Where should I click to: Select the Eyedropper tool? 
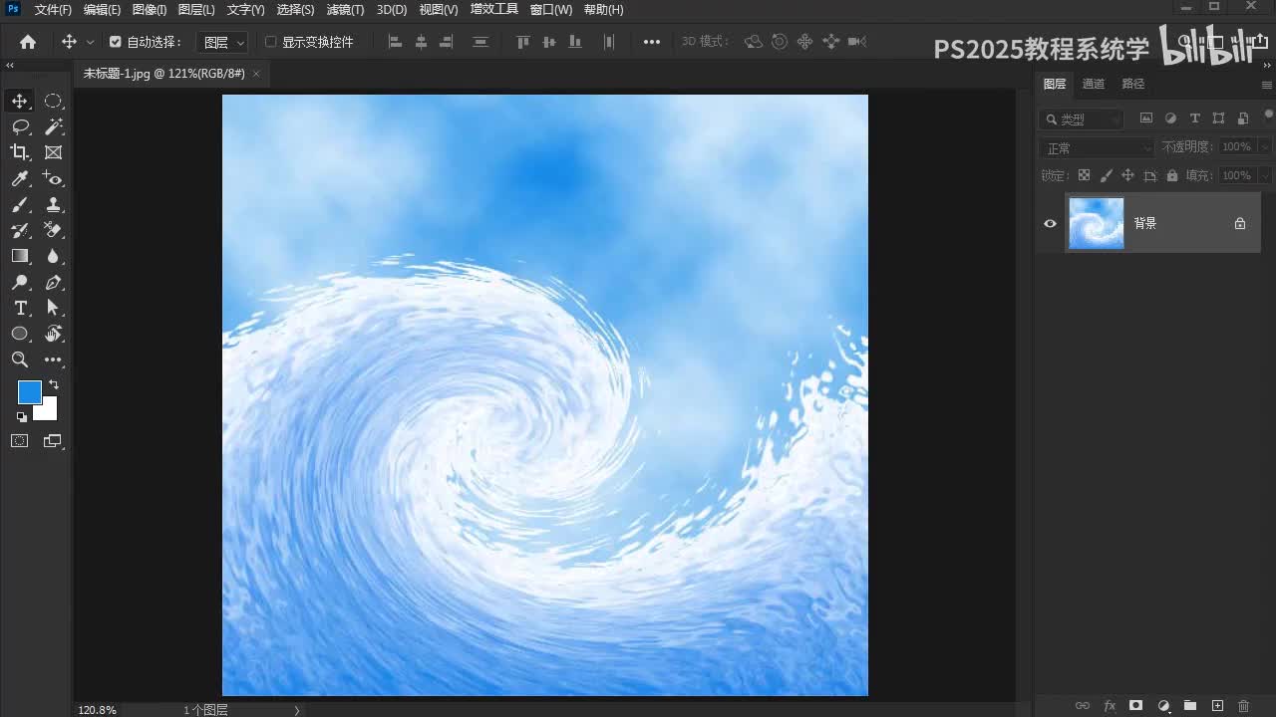[x=20, y=178]
